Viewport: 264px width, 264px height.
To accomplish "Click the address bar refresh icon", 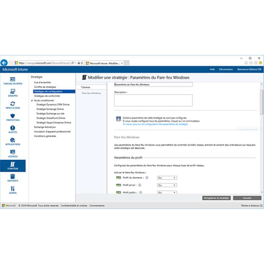I will 82,63.
